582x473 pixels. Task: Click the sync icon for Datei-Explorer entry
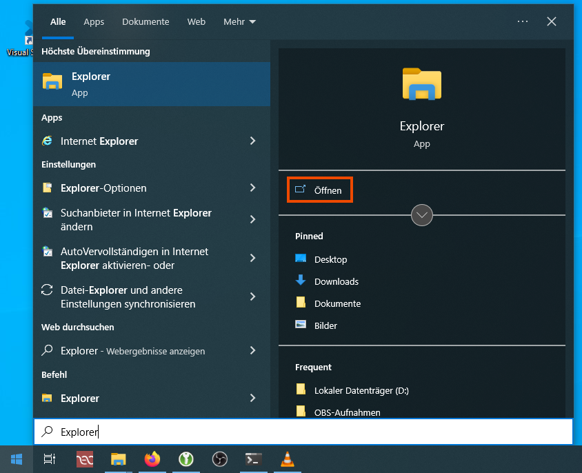point(47,290)
